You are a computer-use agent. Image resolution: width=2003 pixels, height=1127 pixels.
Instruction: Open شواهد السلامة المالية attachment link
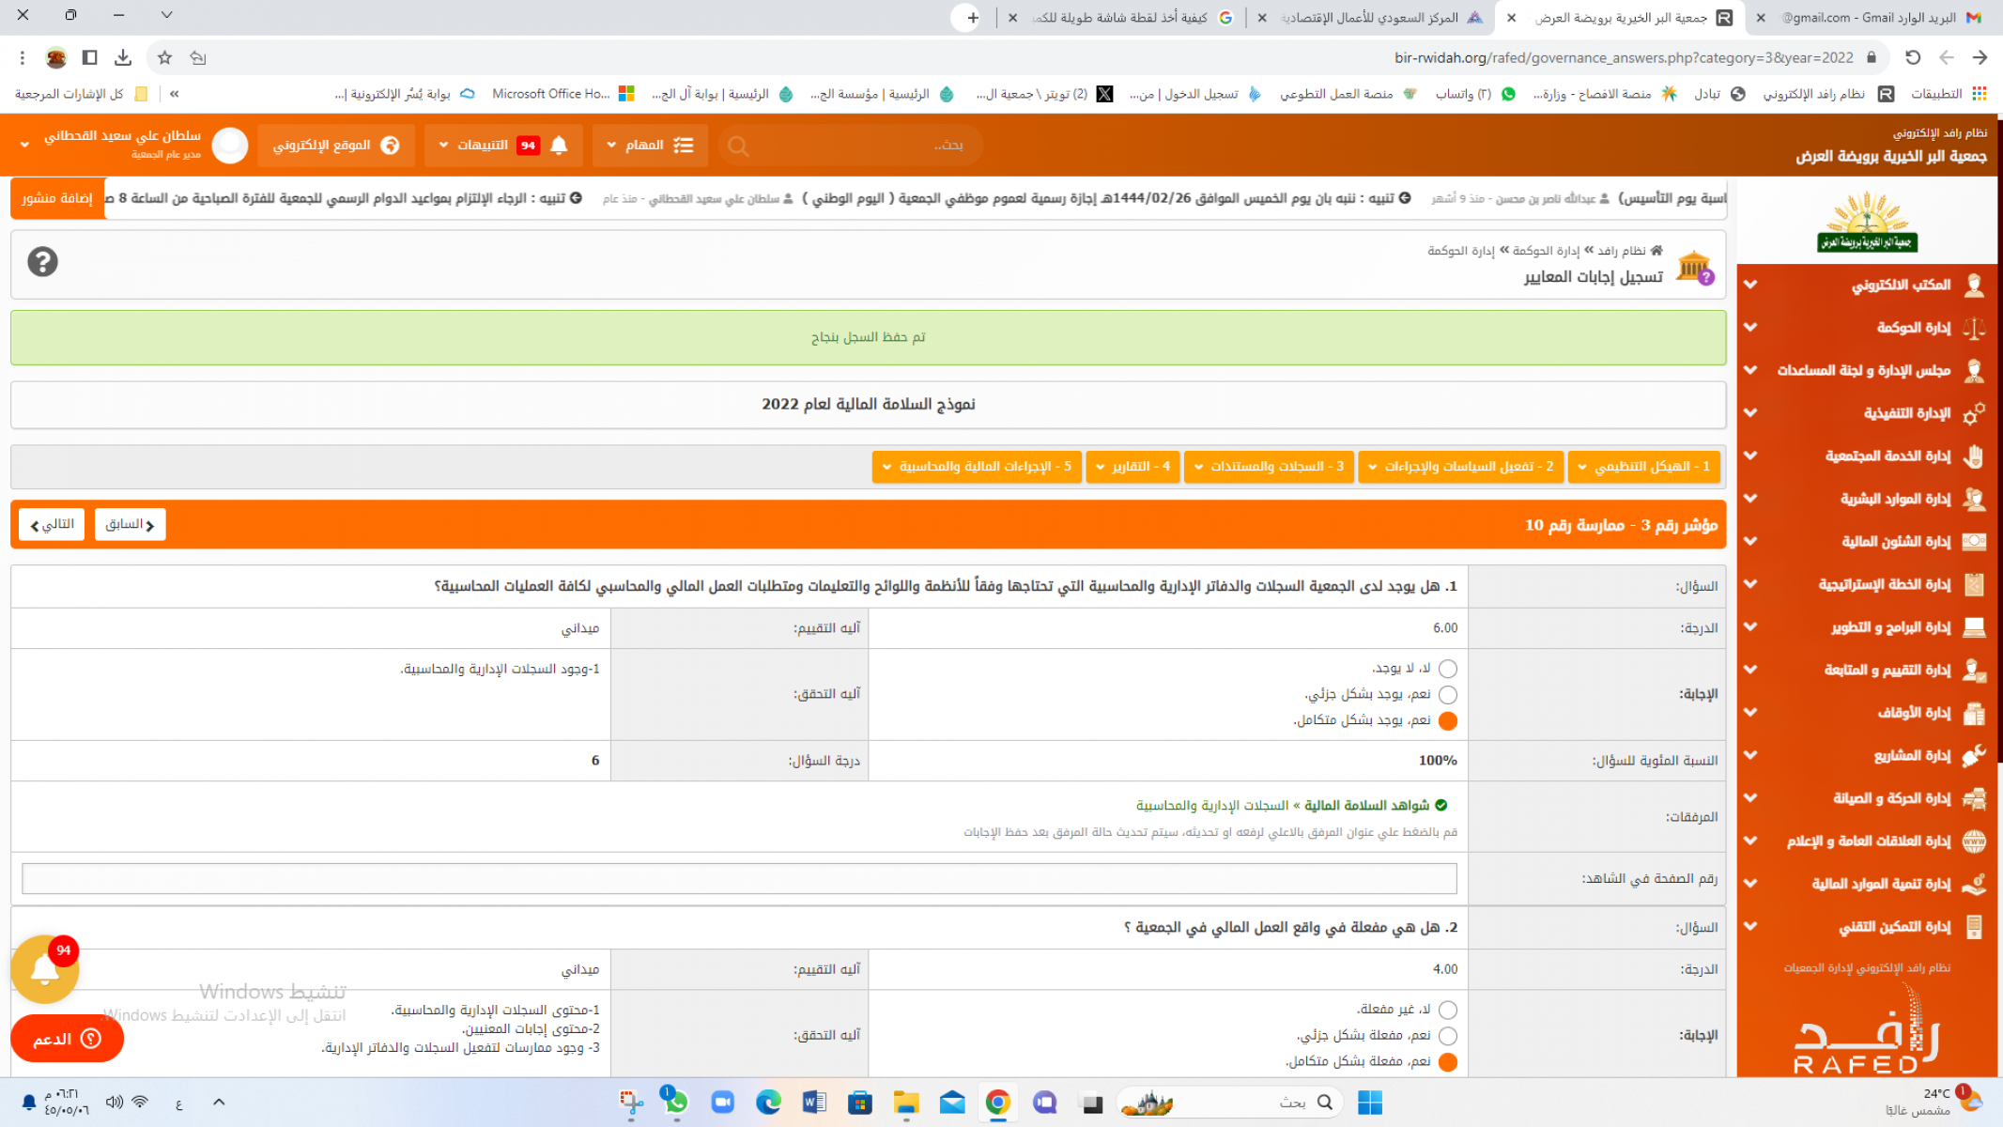click(1365, 805)
